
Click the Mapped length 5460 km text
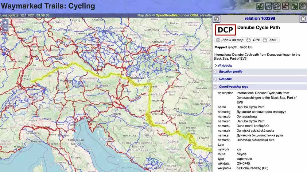pyautogui.click(x=234, y=47)
